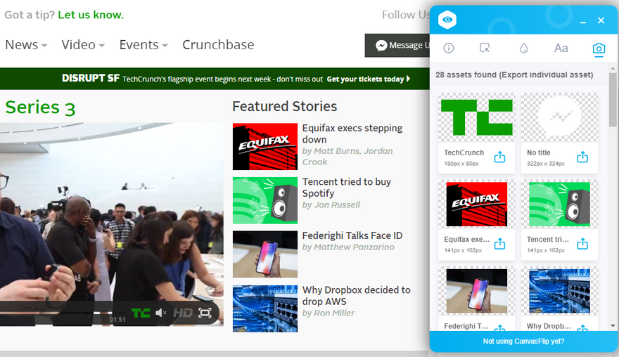Viewport: 619px width, 357px height.
Task: Export the No title messenger asset
Action: pyautogui.click(x=582, y=157)
